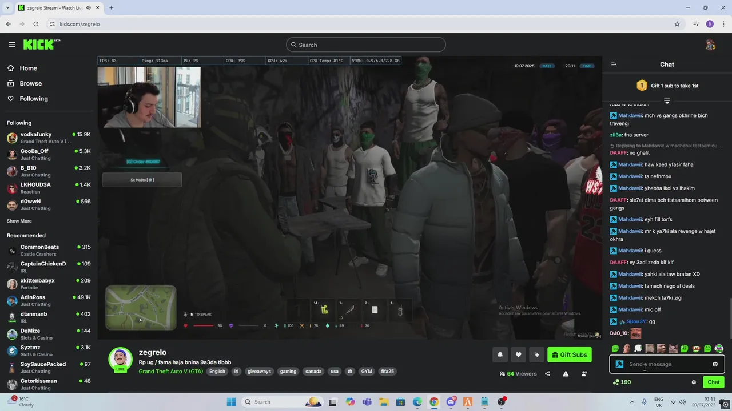
Task: Open LKHOUD3A channel in Following
Action: [x=49, y=188]
